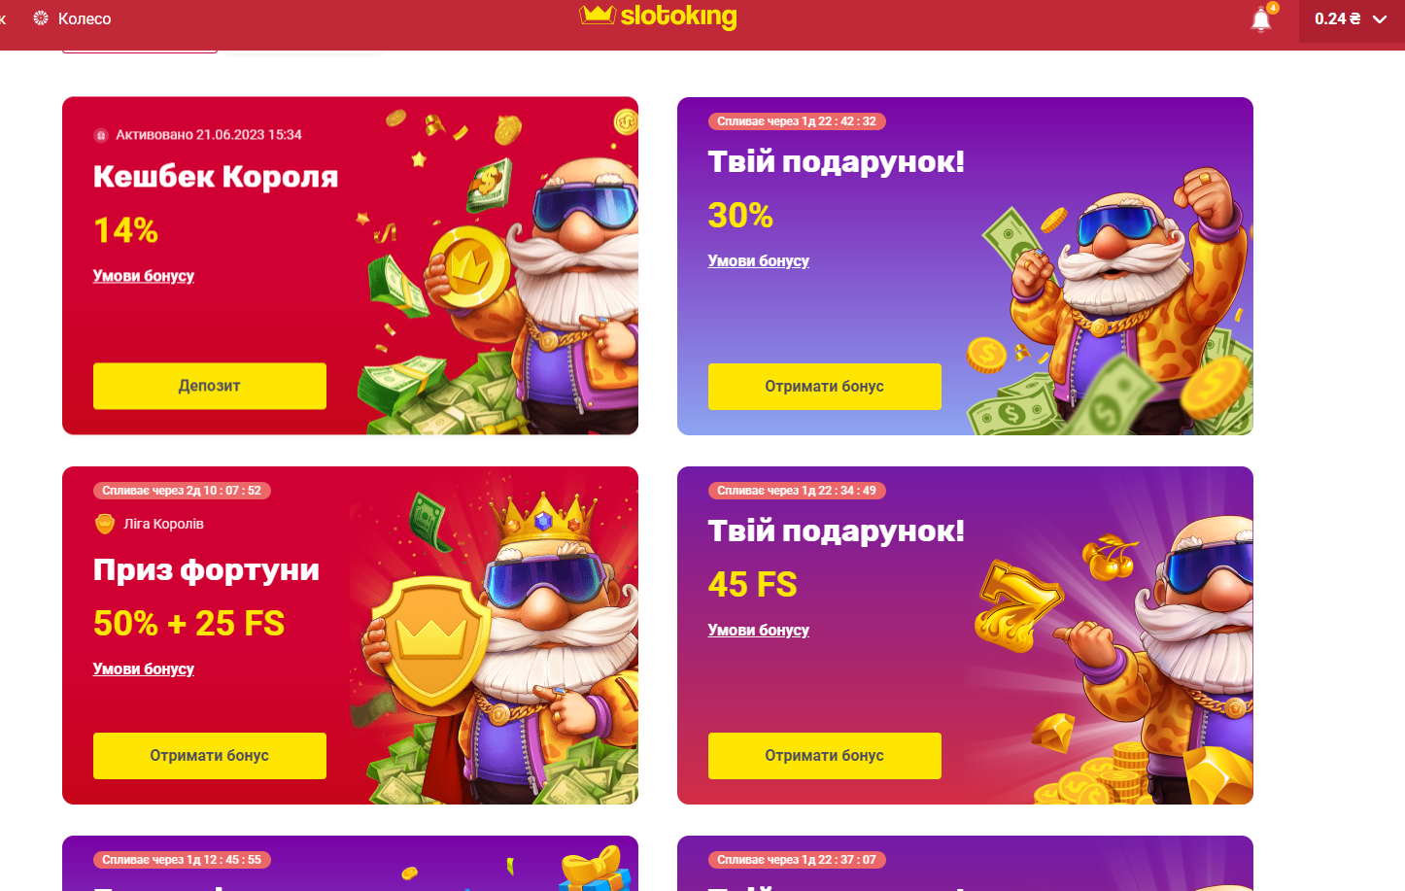Expand the balance dropdown chevron
Image resolution: width=1405 pixels, height=891 pixels.
(x=1380, y=19)
